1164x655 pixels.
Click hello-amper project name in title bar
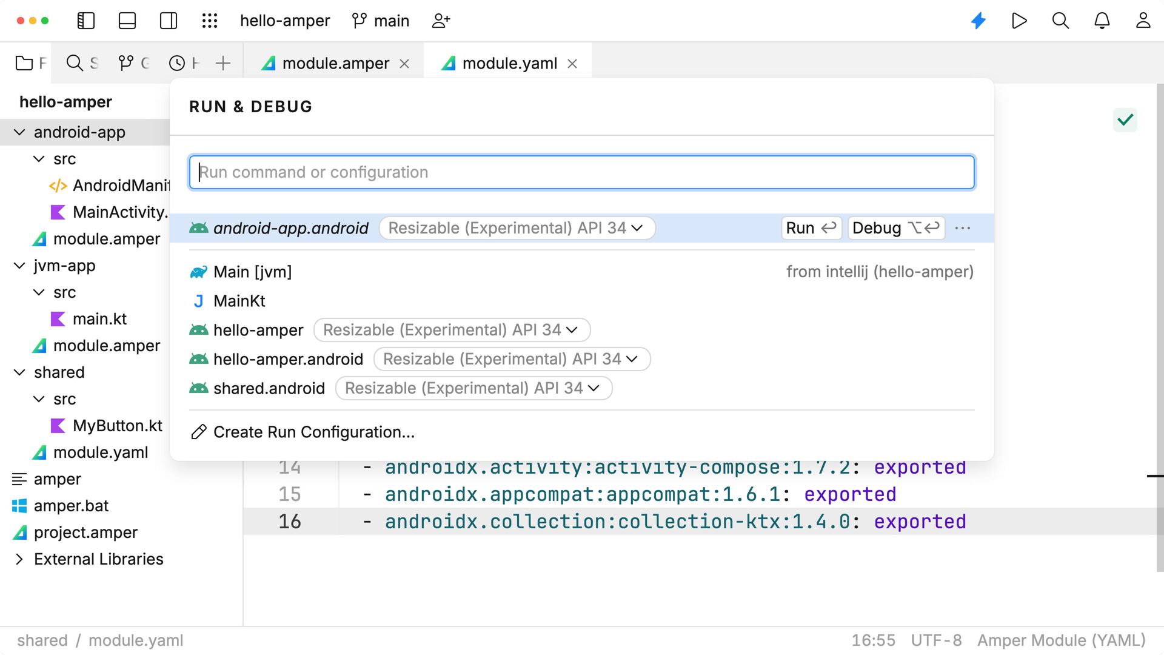(284, 21)
